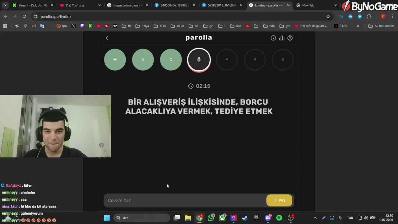Open the AI'lar bookmarks folder
Viewport: 398px width, 224px height.
(x=177, y=26)
